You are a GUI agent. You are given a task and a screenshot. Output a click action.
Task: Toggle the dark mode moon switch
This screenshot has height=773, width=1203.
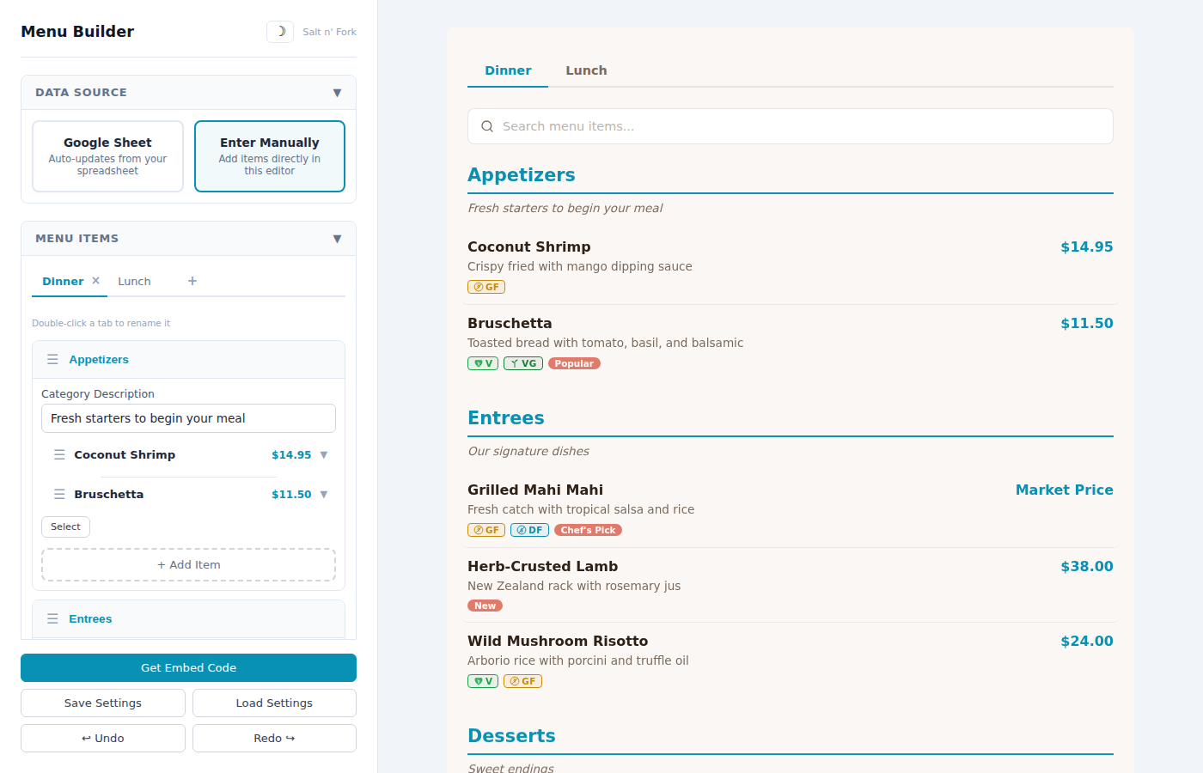click(x=280, y=31)
